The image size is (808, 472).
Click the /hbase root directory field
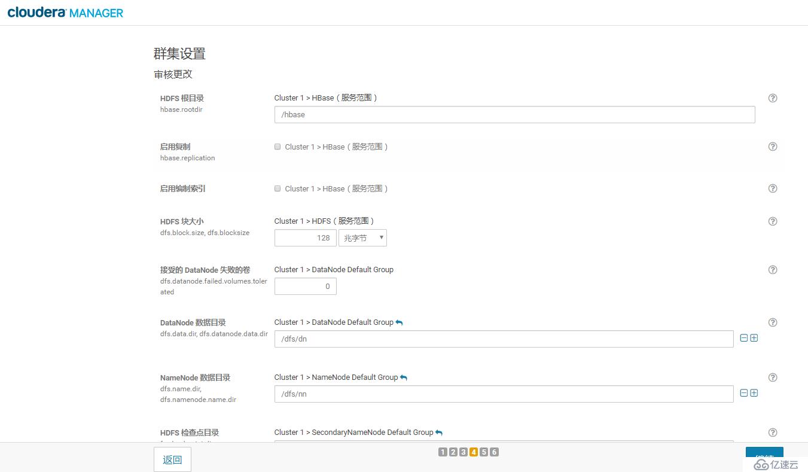pyautogui.click(x=515, y=115)
